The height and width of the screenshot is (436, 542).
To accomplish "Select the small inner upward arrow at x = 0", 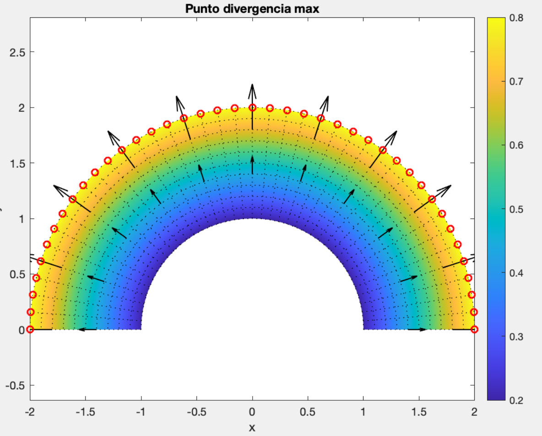I will tap(252, 164).
